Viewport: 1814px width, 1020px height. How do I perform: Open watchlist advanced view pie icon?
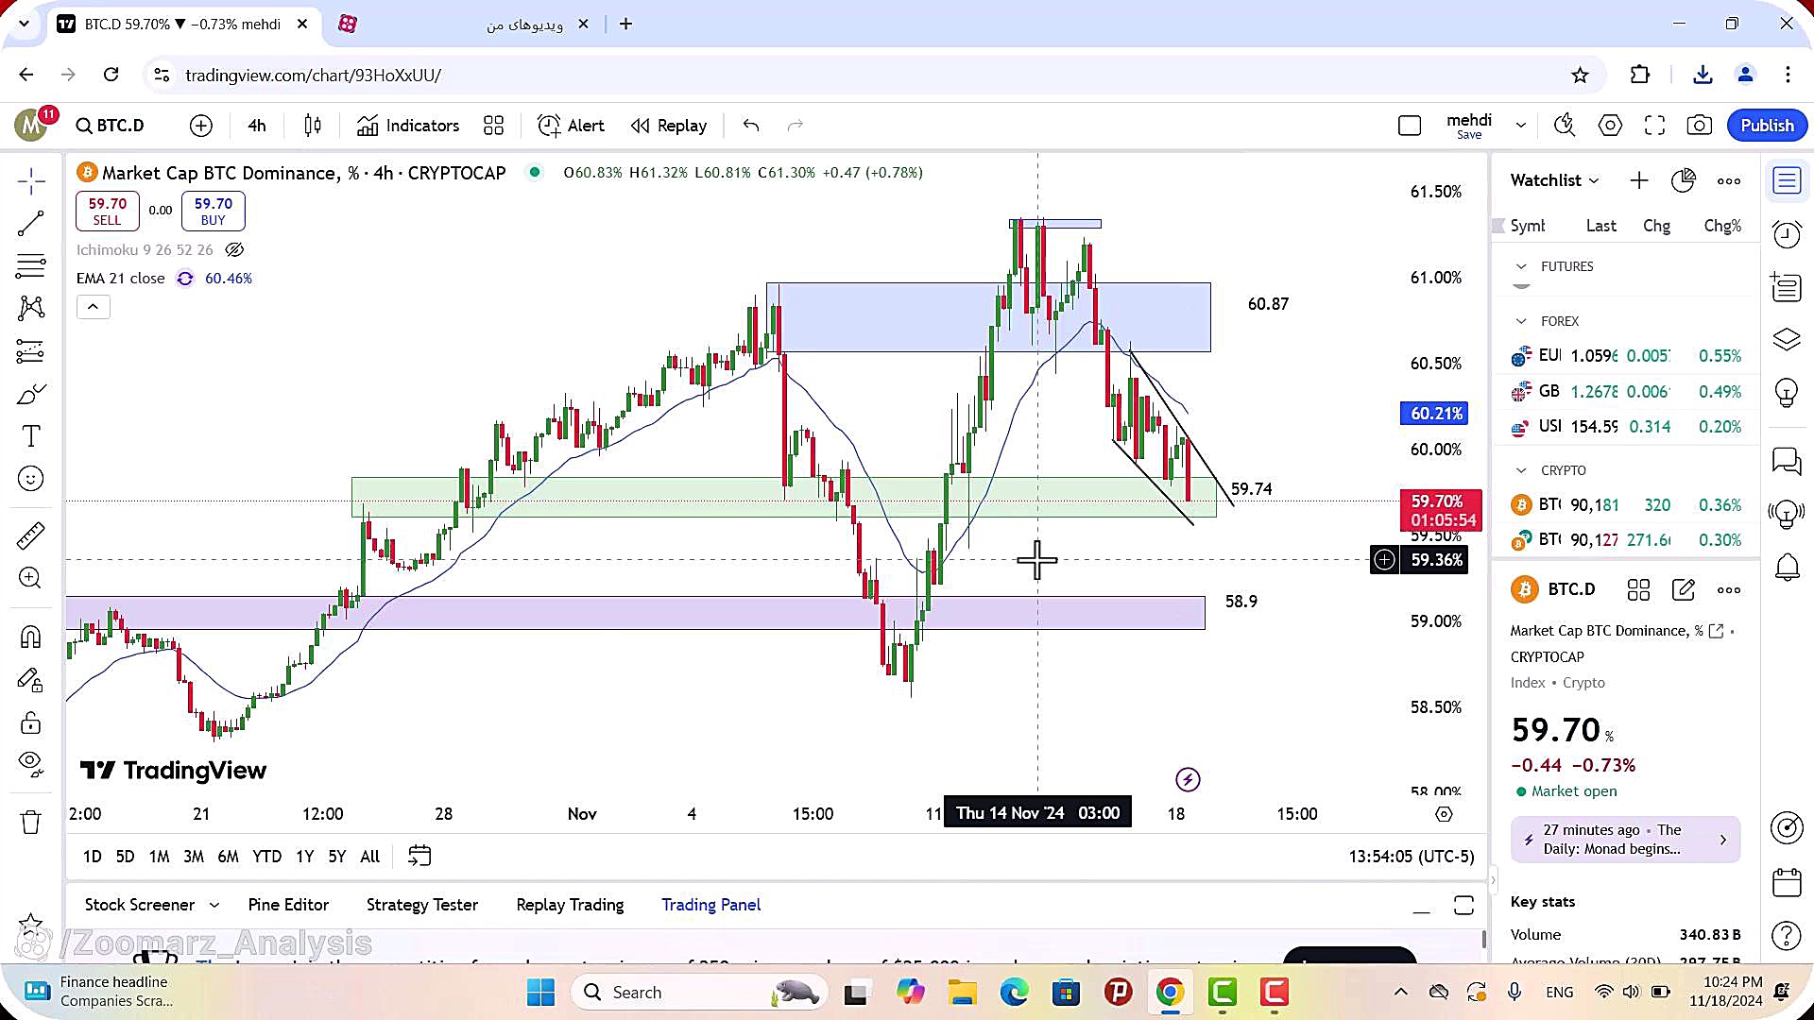point(1684,180)
